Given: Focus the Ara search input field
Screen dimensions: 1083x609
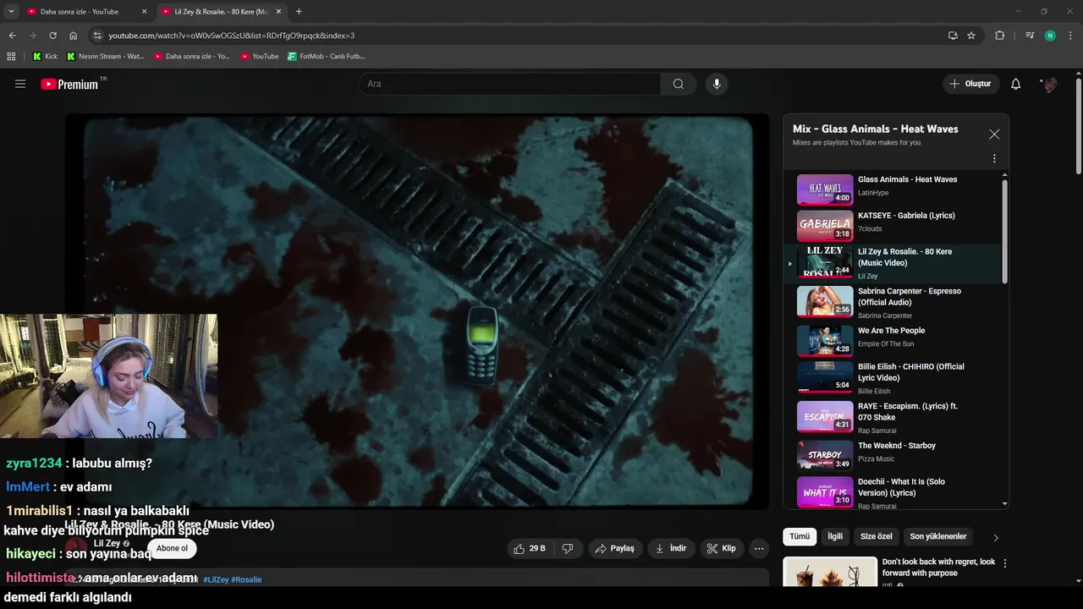Looking at the screenshot, I should 509,84.
